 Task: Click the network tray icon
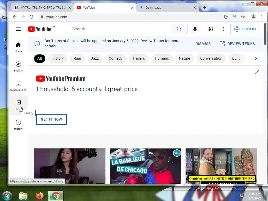coord(242,196)
